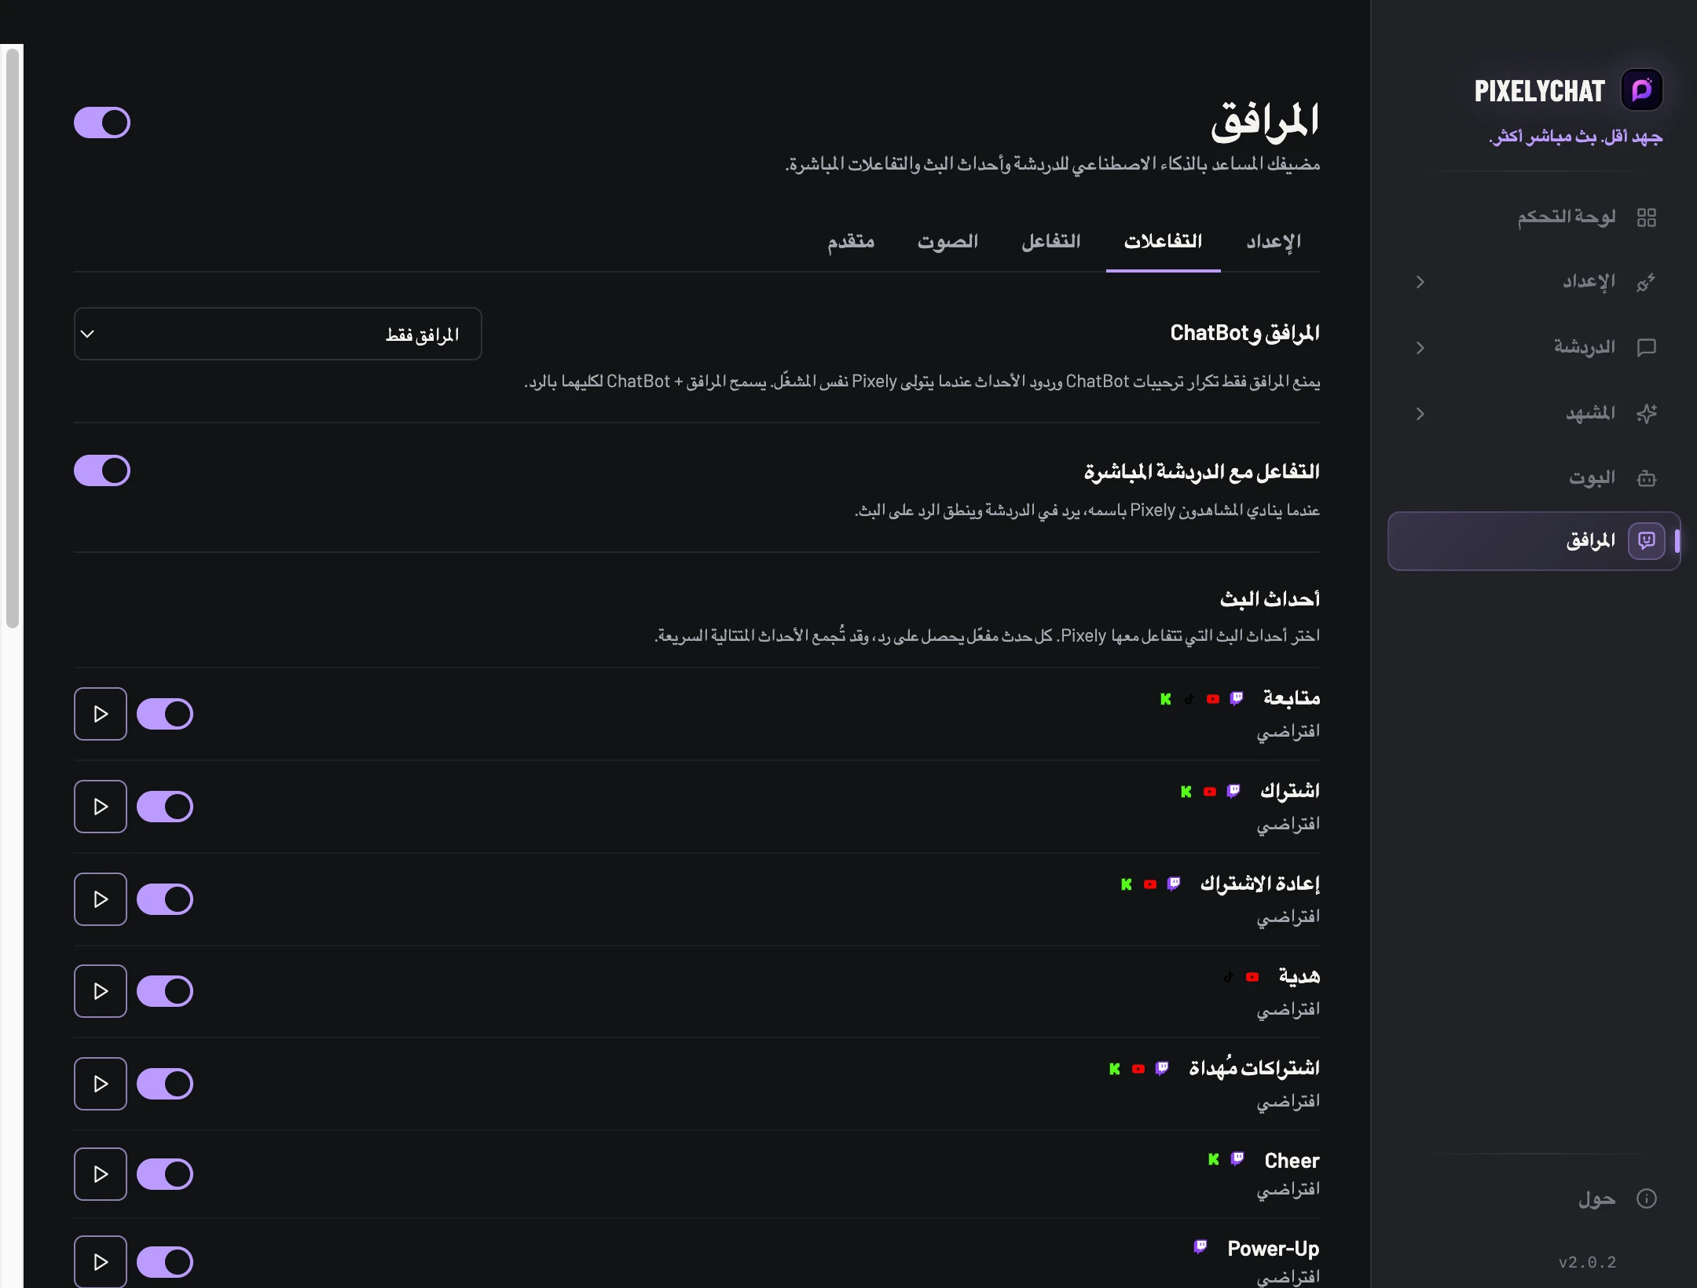Click the v2.0.2 version label
This screenshot has width=1697, height=1288.
click(x=1588, y=1262)
